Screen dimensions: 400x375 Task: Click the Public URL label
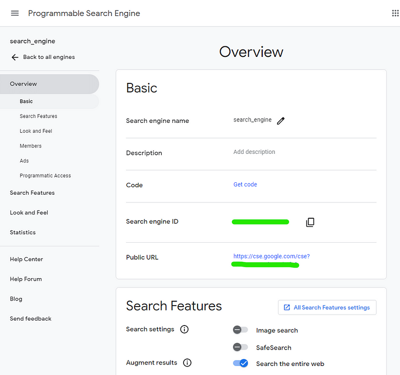pyautogui.click(x=142, y=257)
